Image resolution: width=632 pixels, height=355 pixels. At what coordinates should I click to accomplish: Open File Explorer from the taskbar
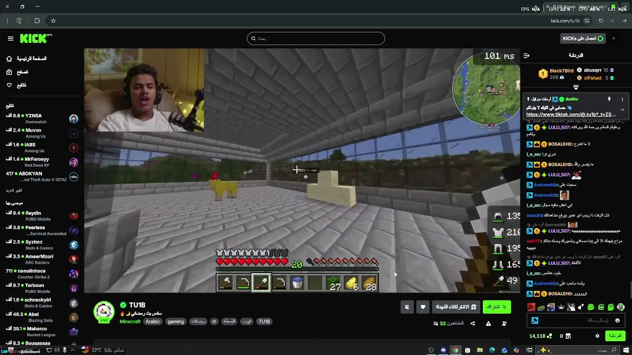pyautogui.click(x=479, y=350)
